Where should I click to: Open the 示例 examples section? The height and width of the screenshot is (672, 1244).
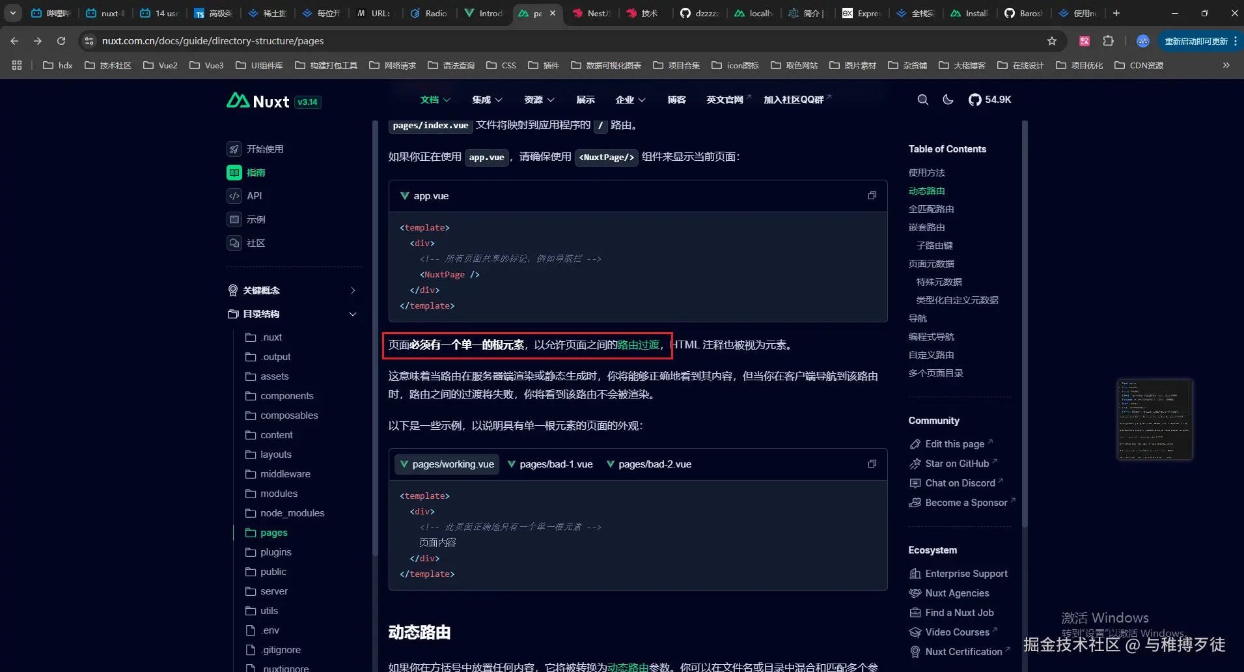pyautogui.click(x=246, y=219)
